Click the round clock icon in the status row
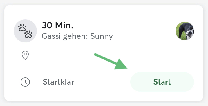Image resolution: width=208 pixels, height=106 pixels. 25,82
